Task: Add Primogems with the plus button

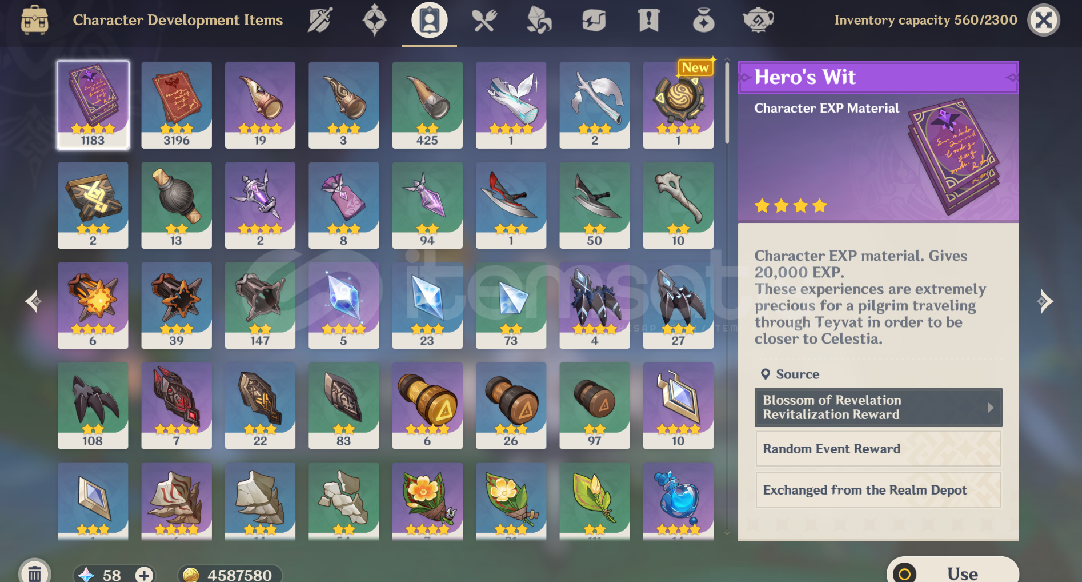Action: pos(144,575)
